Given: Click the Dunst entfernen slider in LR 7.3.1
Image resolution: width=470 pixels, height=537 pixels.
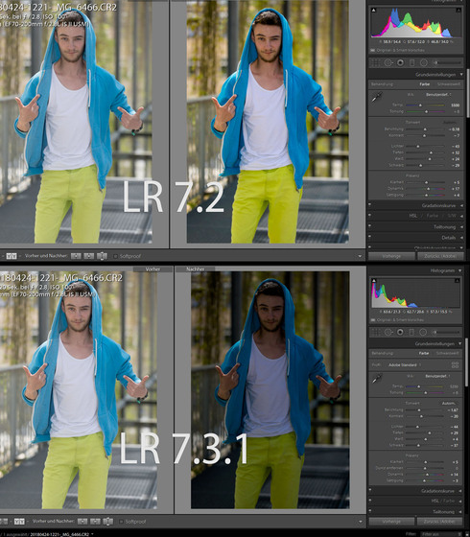Looking at the screenshot, I should click(x=425, y=468).
